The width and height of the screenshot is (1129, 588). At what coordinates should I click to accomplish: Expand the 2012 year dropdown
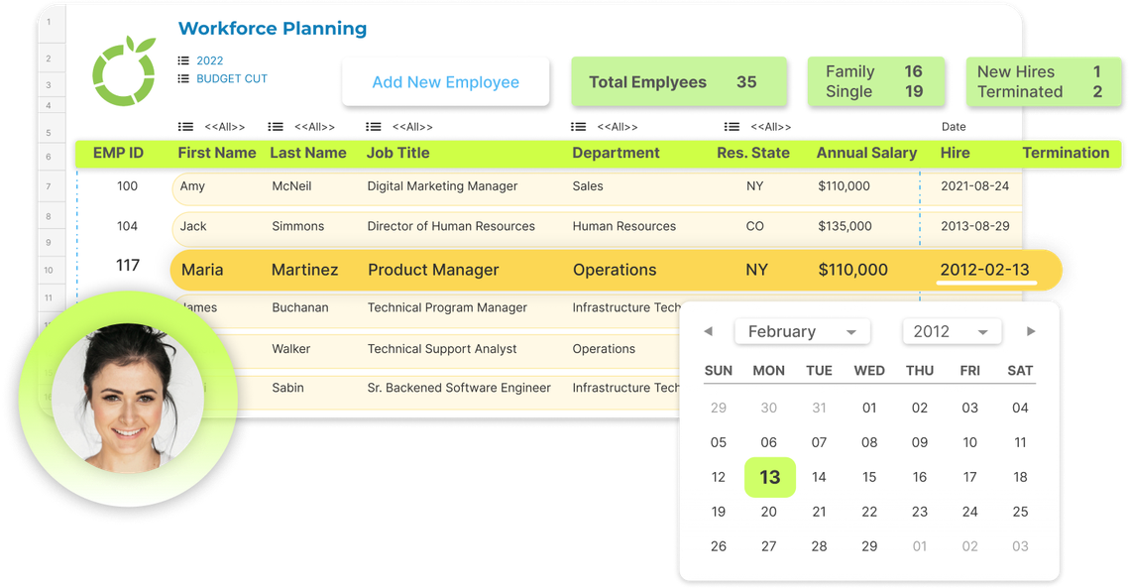pos(952,331)
